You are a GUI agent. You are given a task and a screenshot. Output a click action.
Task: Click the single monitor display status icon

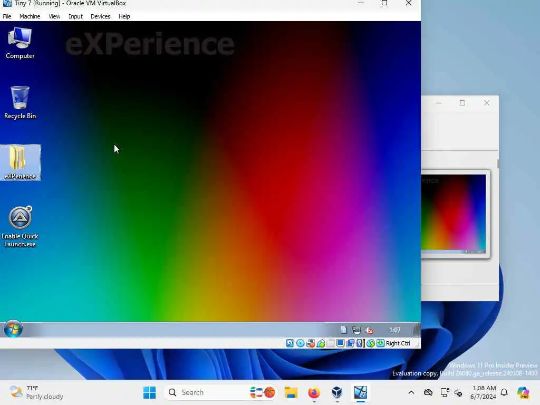point(341,343)
